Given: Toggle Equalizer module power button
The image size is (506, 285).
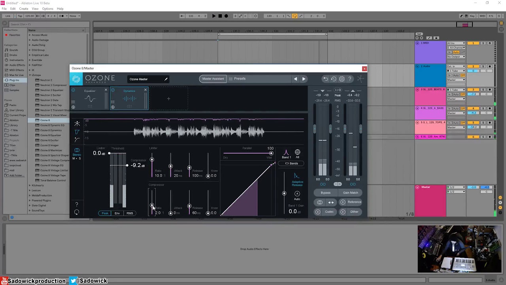Looking at the screenshot, I should pos(74,90).
